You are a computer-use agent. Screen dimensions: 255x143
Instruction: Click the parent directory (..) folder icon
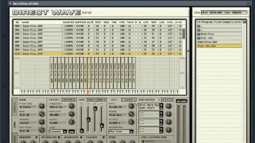[x=198, y=30]
